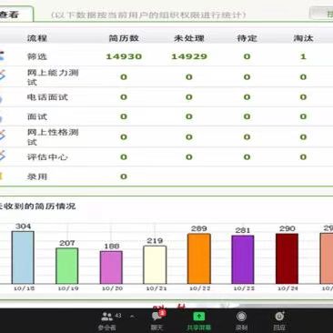Expand the arrow next to participants count
This screenshot has height=333, width=333.
pyautogui.click(x=132, y=317)
